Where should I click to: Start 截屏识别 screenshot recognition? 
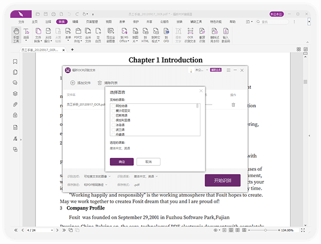[x=202, y=35]
